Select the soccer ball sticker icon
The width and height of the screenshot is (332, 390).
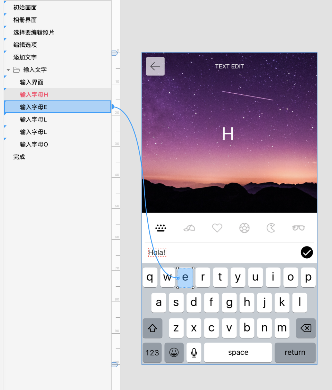245,228
